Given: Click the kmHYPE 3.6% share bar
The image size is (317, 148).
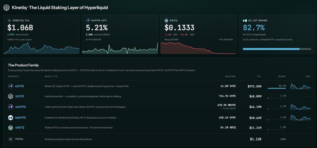Looking at the screenshot, I should [277, 119].
